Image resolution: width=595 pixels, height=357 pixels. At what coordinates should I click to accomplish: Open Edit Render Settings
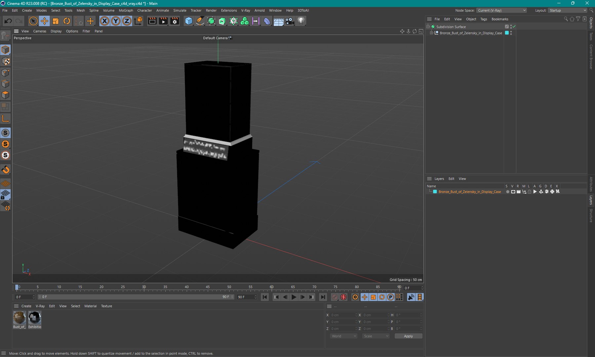pyautogui.click(x=175, y=21)
